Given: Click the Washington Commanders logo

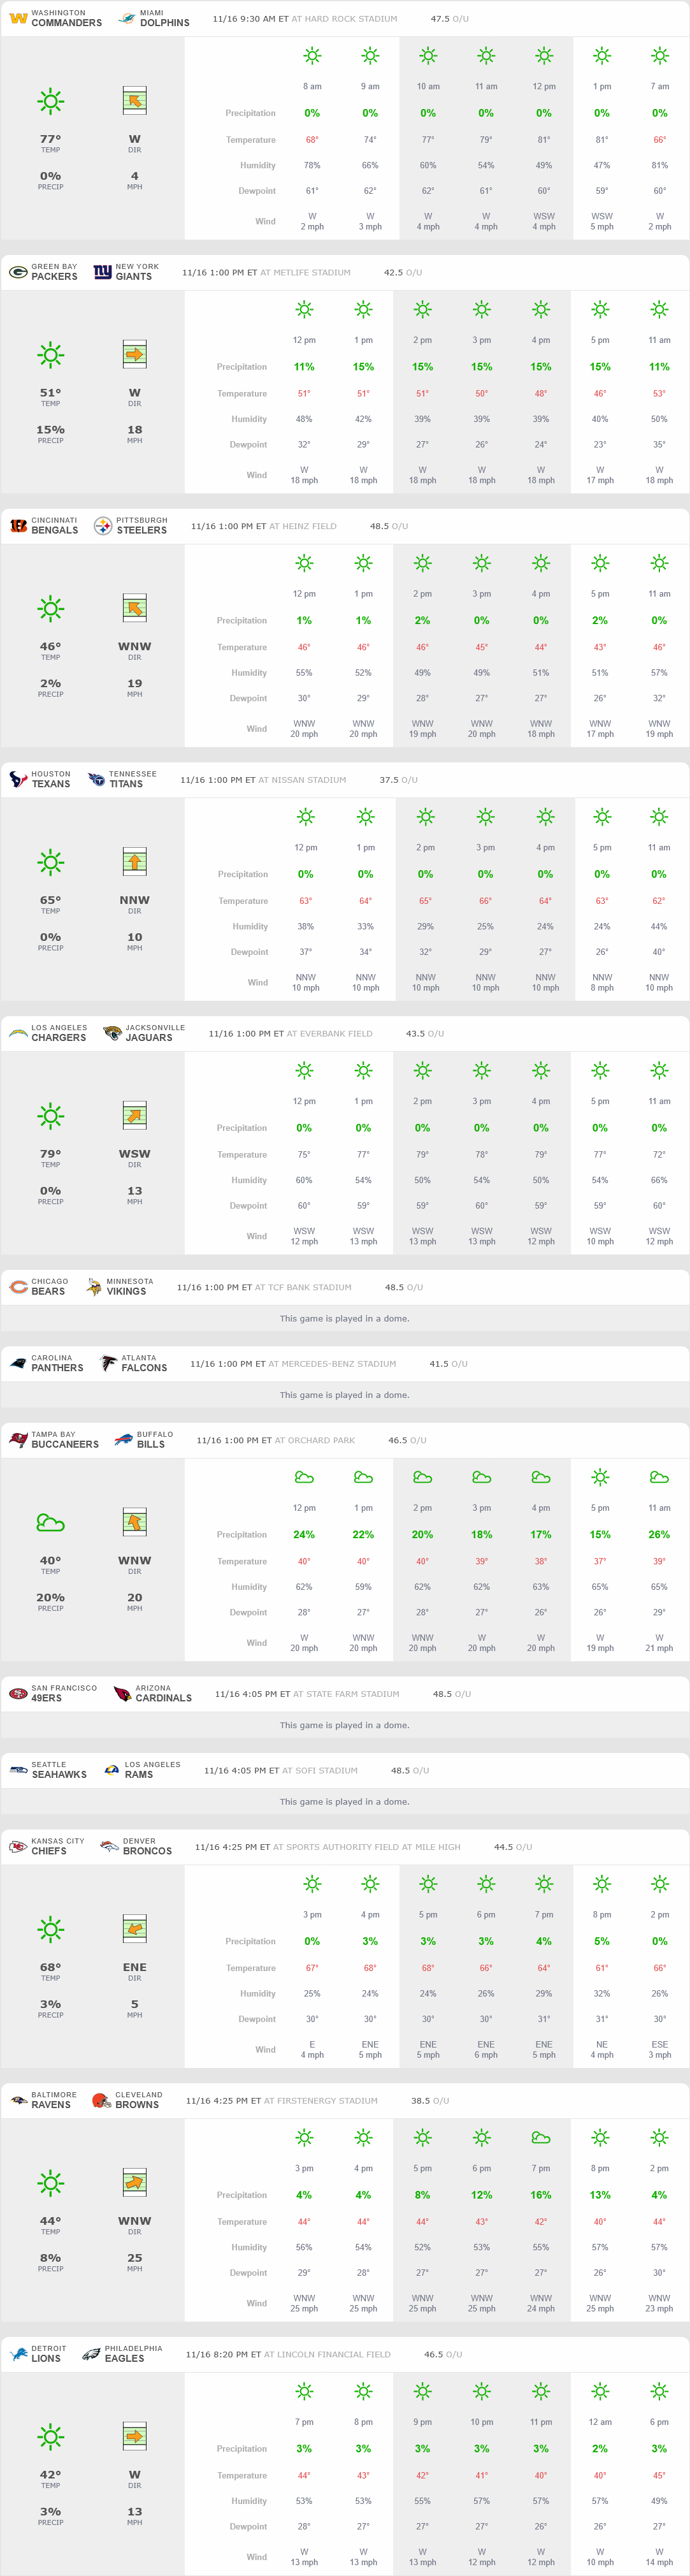Looking at the screenshot, I should pos(18,18).
